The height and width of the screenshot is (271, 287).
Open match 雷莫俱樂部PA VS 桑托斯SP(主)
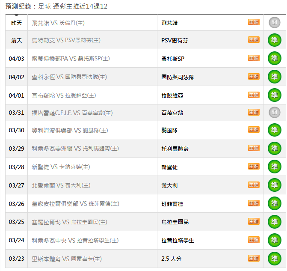[71, 59]
